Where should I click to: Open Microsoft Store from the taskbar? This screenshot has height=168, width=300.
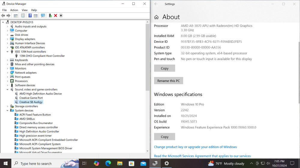pyautogui.click(x=131, y=163)
